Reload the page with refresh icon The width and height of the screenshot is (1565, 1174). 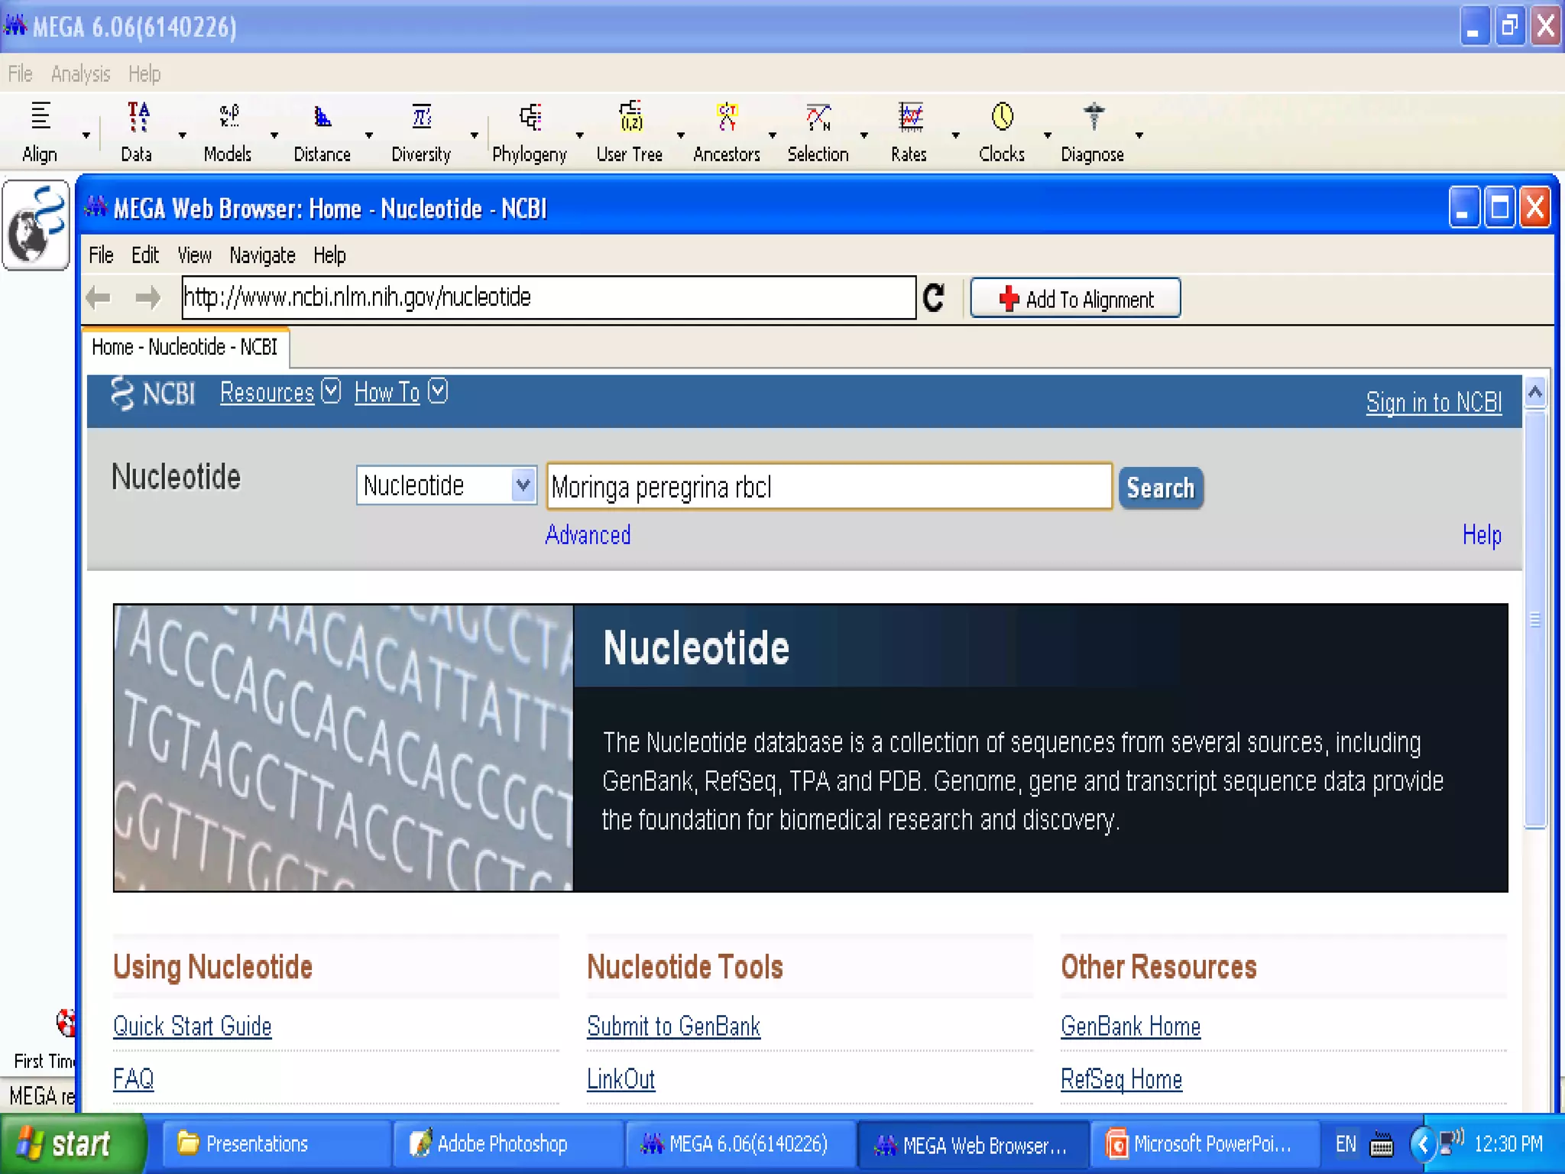click(934, 297)
